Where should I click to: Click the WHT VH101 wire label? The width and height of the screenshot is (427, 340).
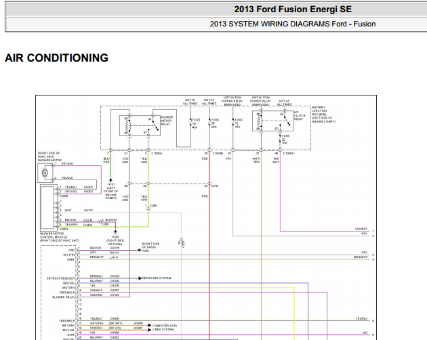click(79, 211)
